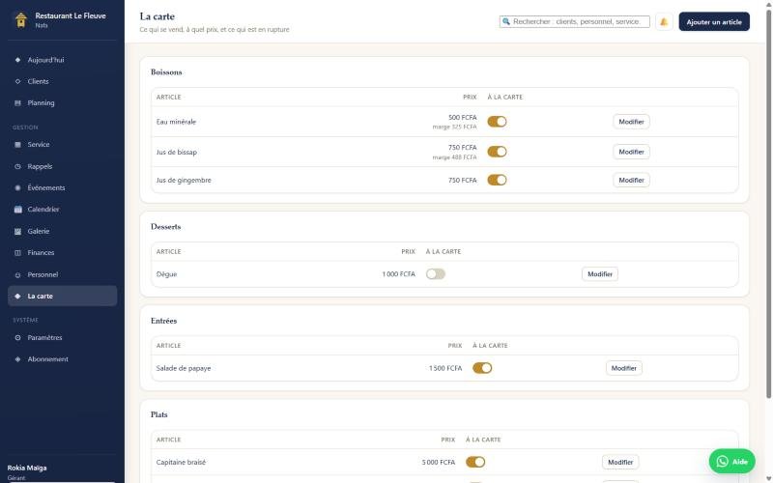The height and width of the screenshot is (483, 773).
Task: Click the Rappels clock icon in sidebar
Action: tap(17, 166)
